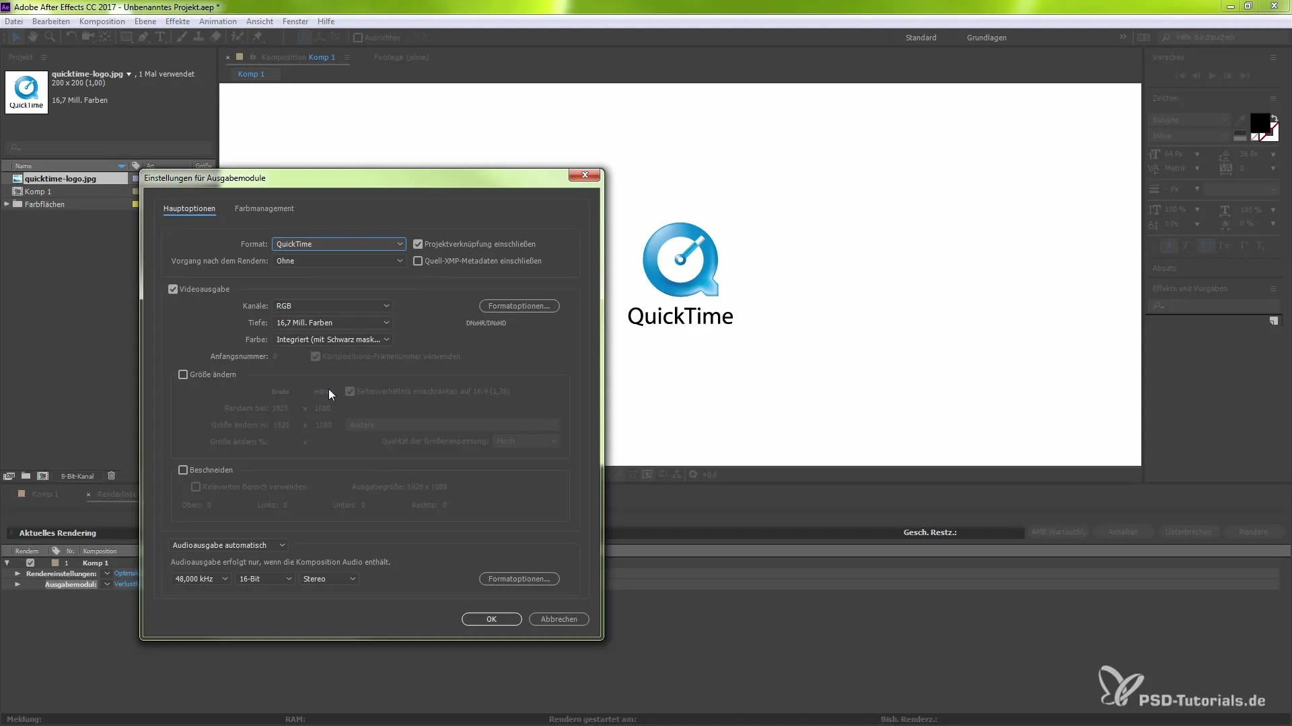
Task: Select the Zoom magnifier tool
Action: tap(50, 37)
